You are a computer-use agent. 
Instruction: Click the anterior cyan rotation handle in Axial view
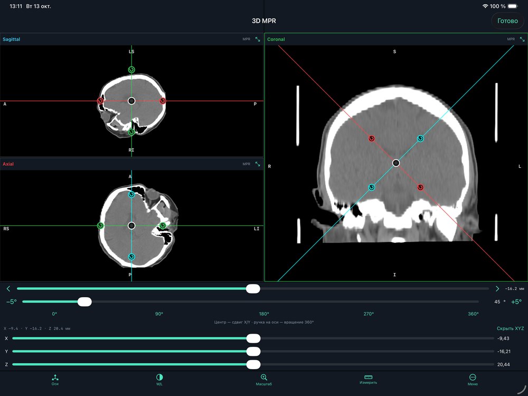[131, 194]
